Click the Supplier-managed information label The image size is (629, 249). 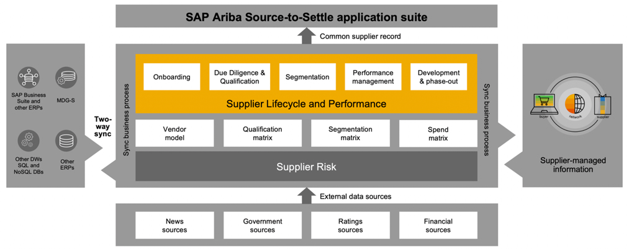[573, 165]
